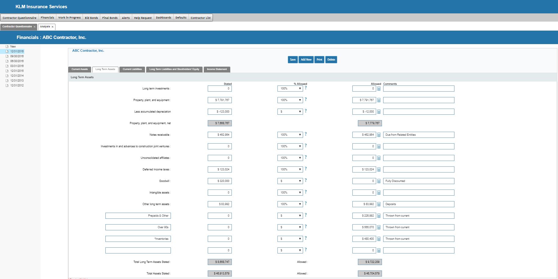Click the Save button
This screenshot has height=279, width=558.
tap(292, 60)
